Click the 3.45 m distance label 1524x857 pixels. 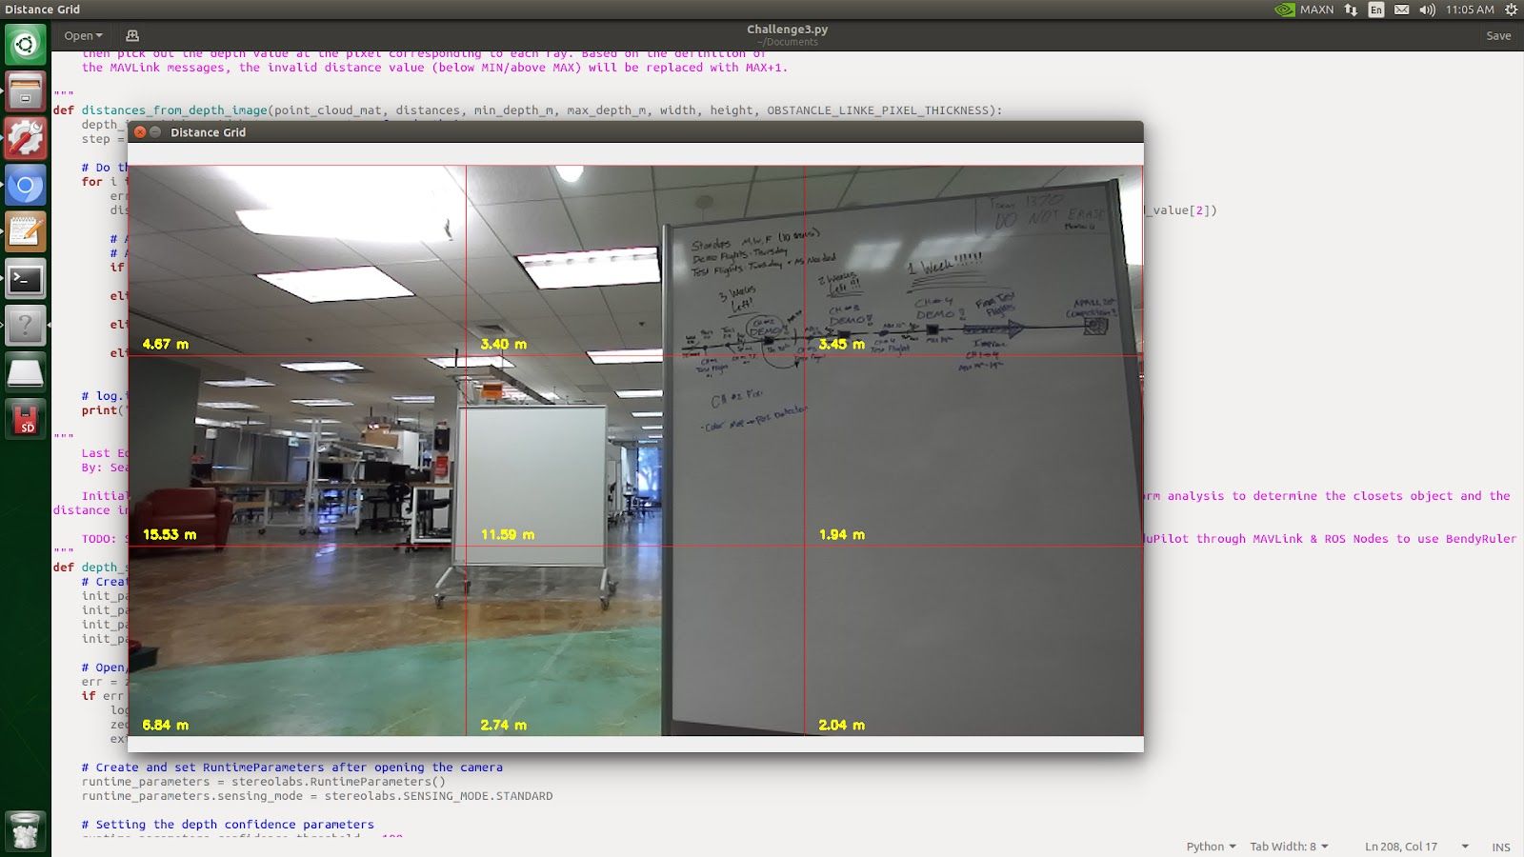(x=842, y=344)
